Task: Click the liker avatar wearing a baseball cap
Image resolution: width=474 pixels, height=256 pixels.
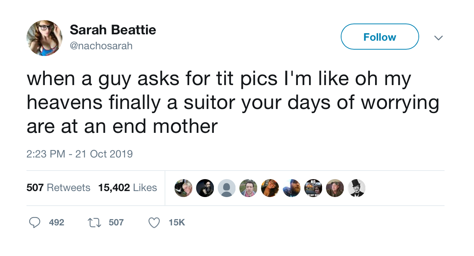Action: 335,188
